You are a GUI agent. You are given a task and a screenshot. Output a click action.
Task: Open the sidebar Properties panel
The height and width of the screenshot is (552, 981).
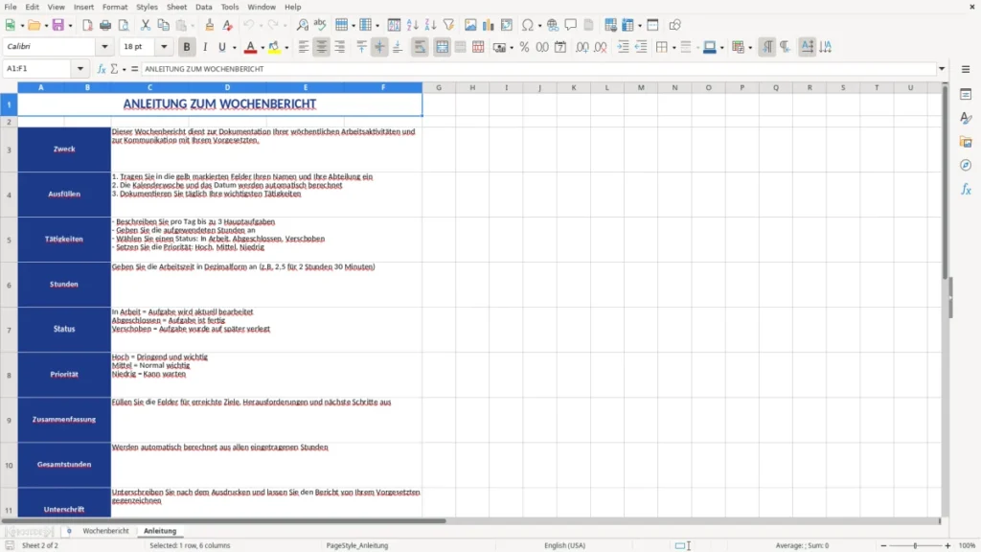point(966,95)
